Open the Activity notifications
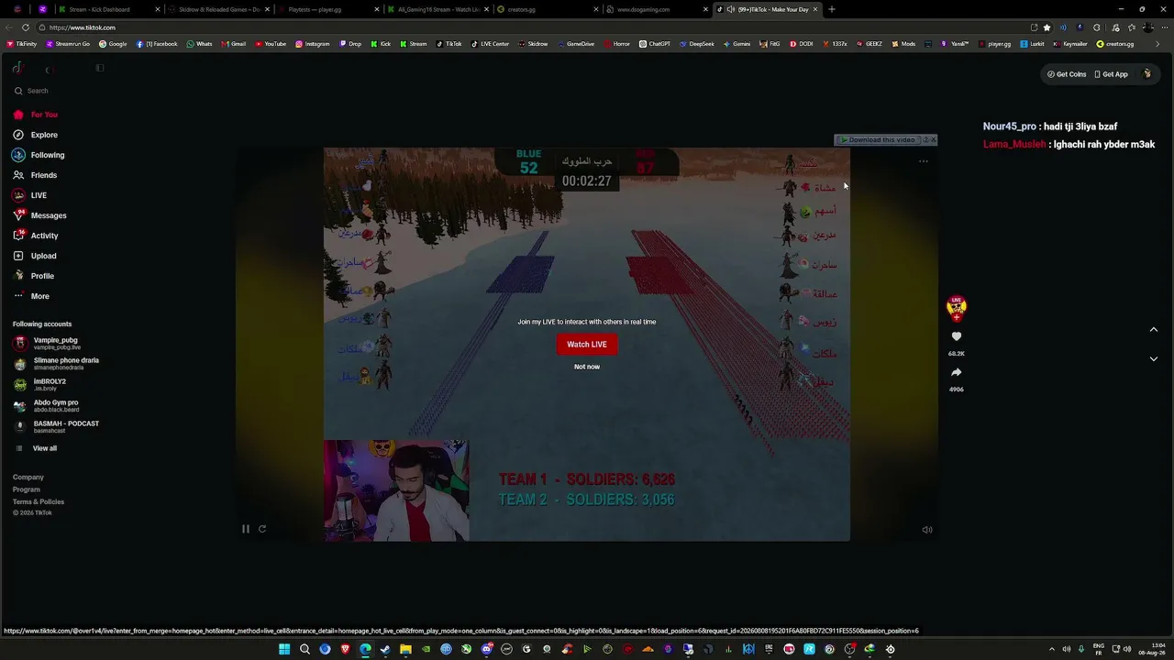The width and height of the screenshot is (1174, 660). click(x=36, y=236)
